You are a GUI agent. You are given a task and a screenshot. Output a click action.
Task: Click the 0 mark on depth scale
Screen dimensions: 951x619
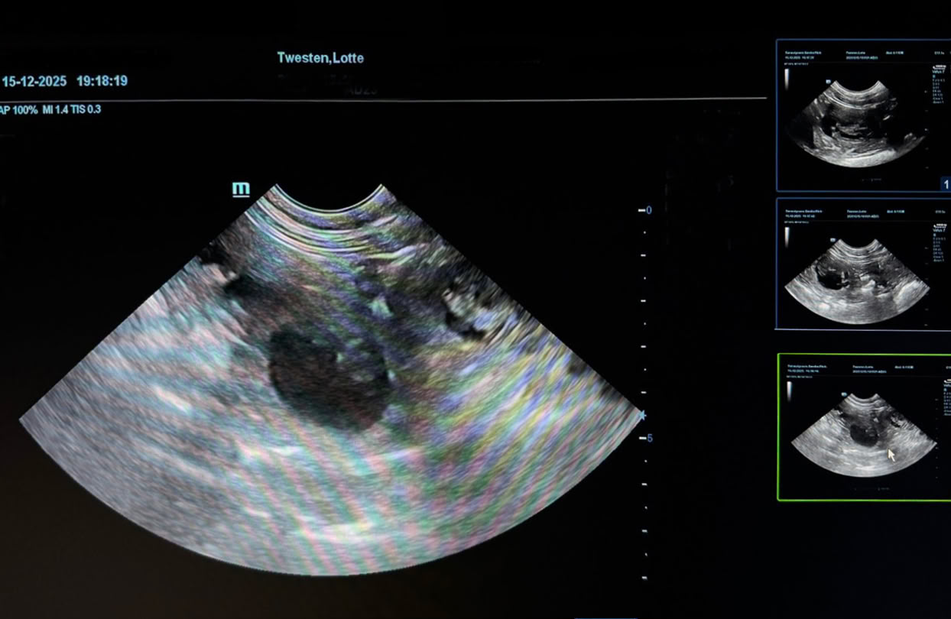(x=649, y=210)
